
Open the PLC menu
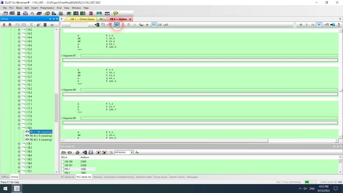pos(12,8)
